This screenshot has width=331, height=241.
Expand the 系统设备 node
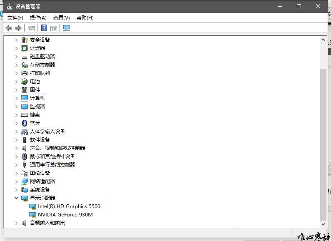click(16, 190)
